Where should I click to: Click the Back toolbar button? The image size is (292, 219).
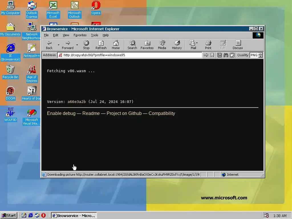coord(49,45)
